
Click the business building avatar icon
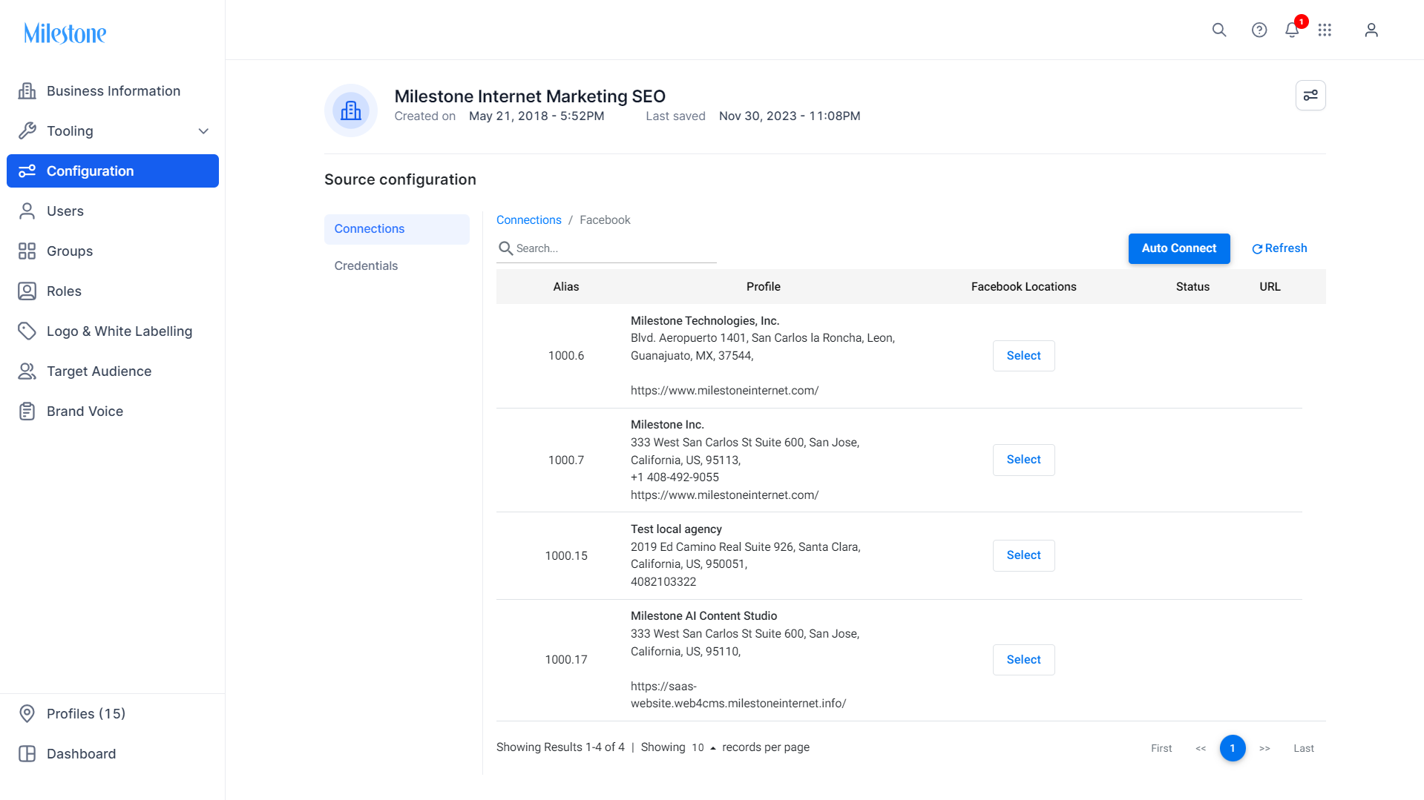[351, 110]
